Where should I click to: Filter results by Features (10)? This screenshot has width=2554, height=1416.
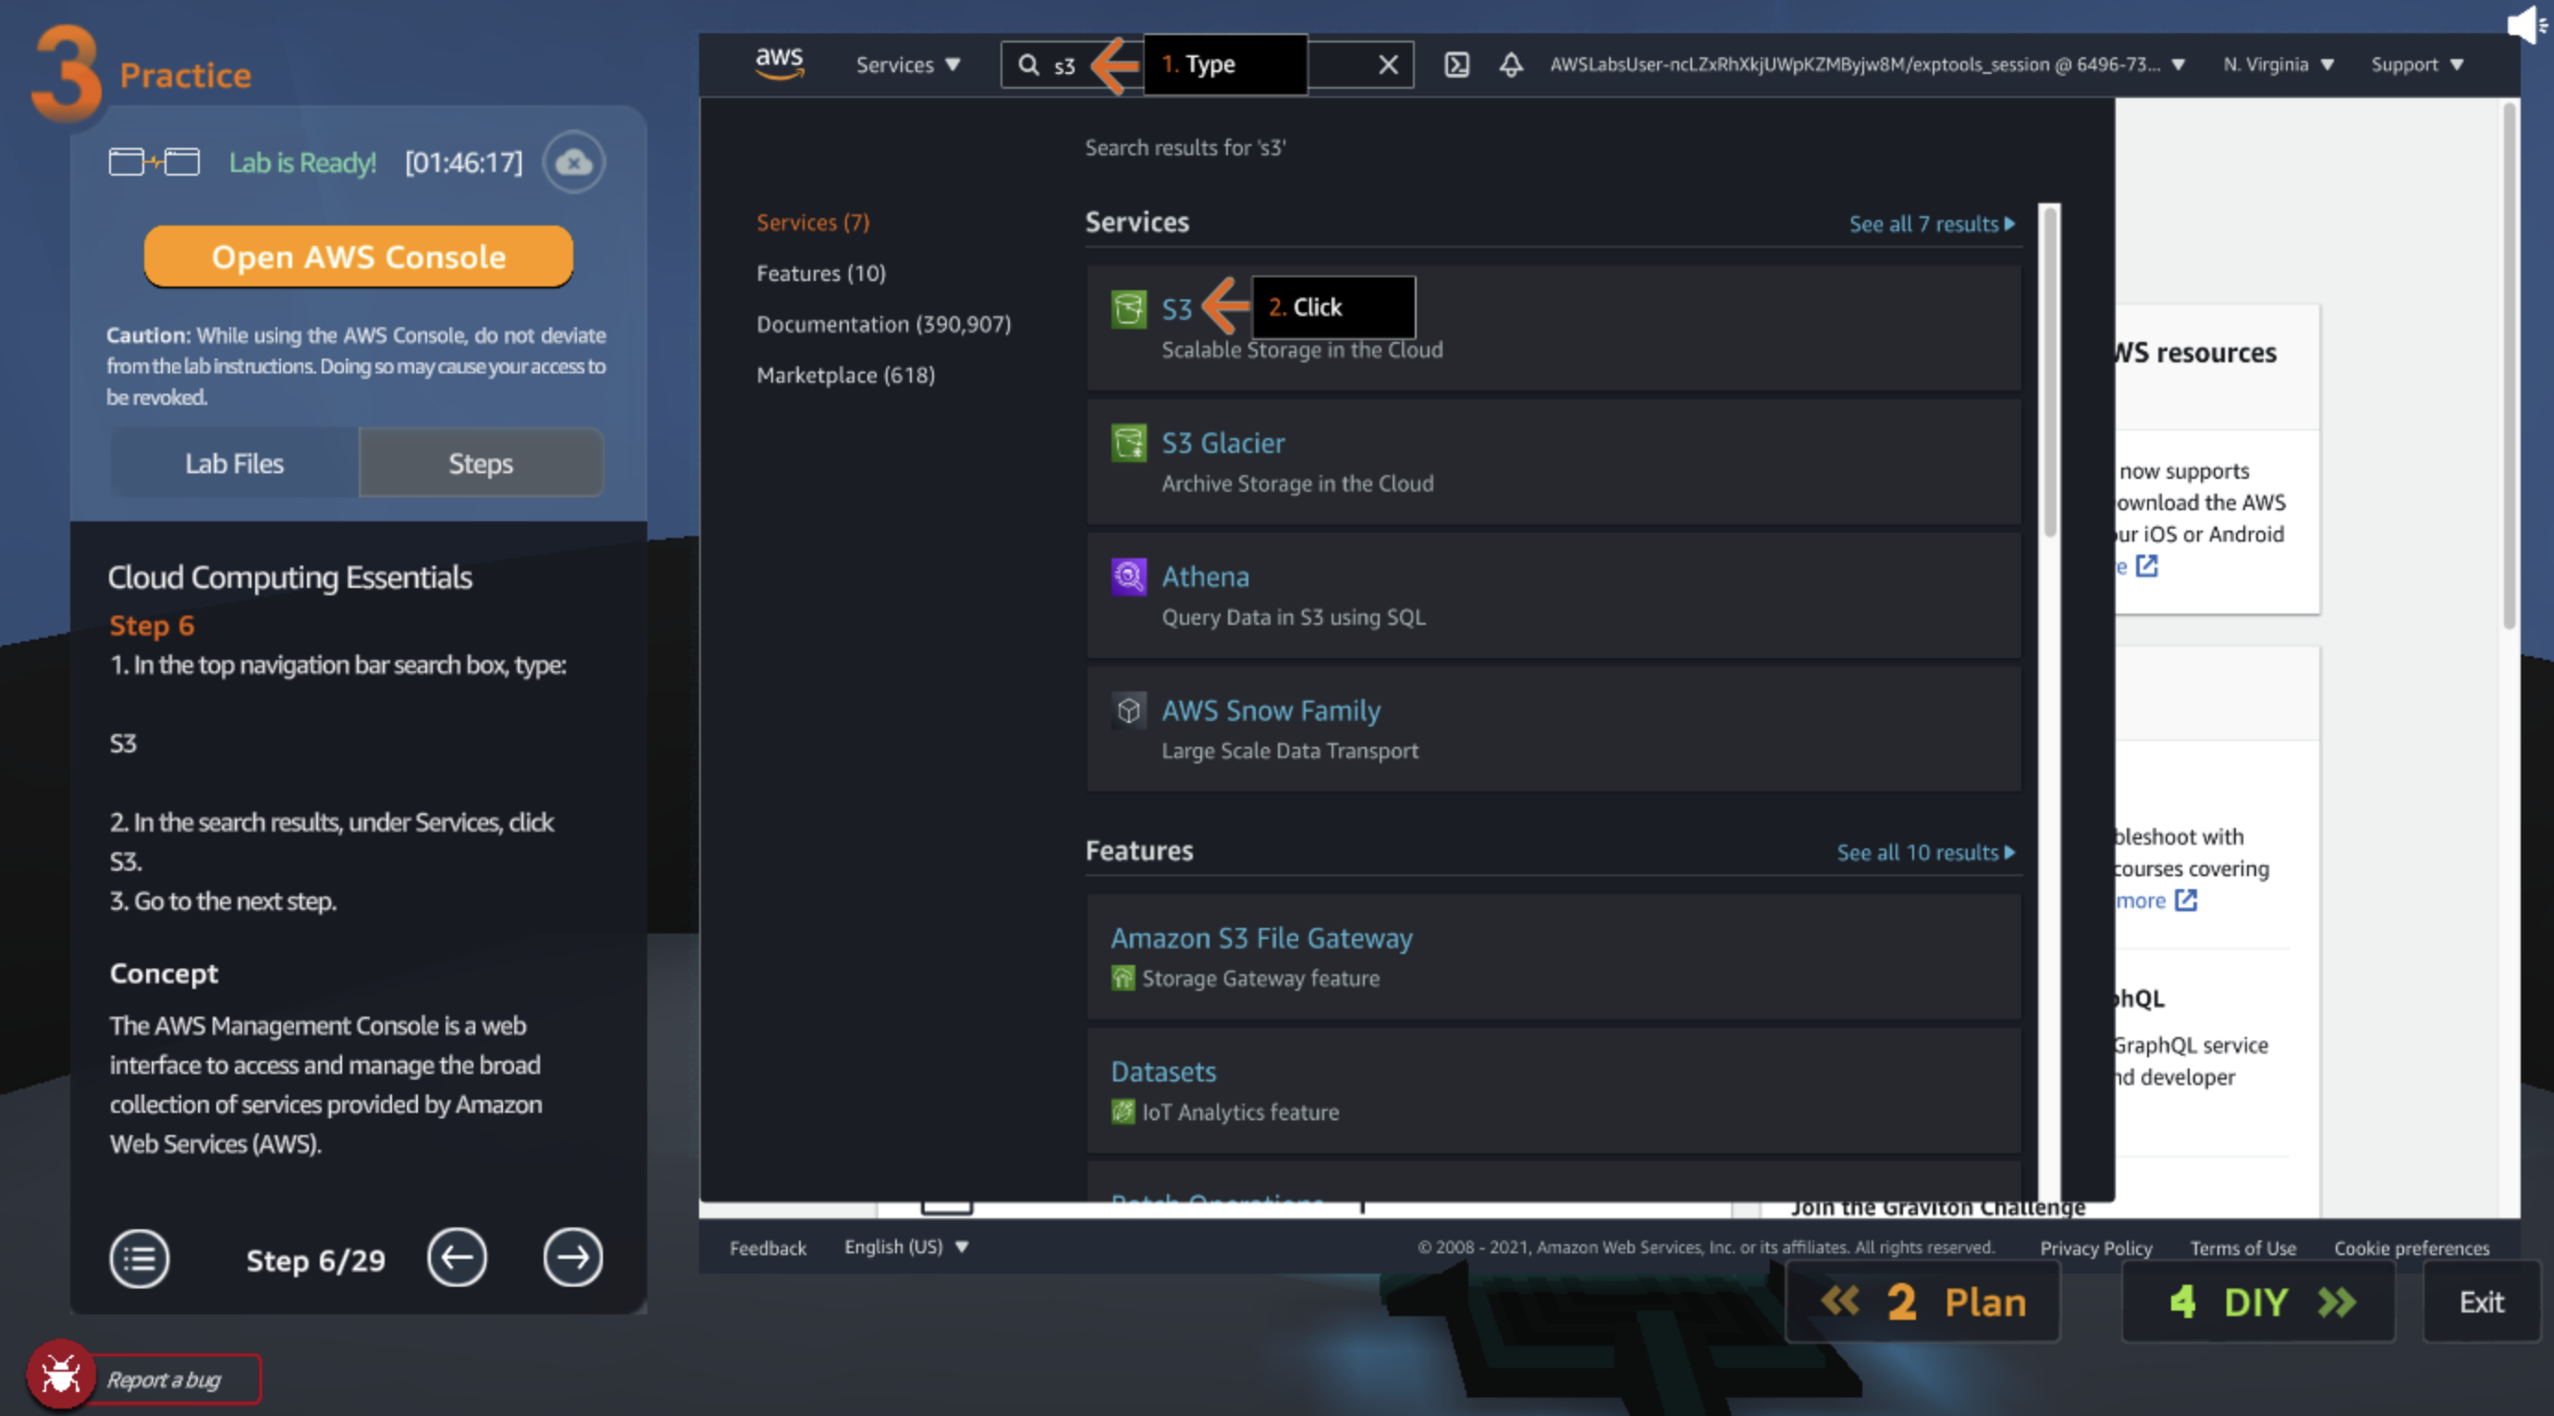[820, 273]
